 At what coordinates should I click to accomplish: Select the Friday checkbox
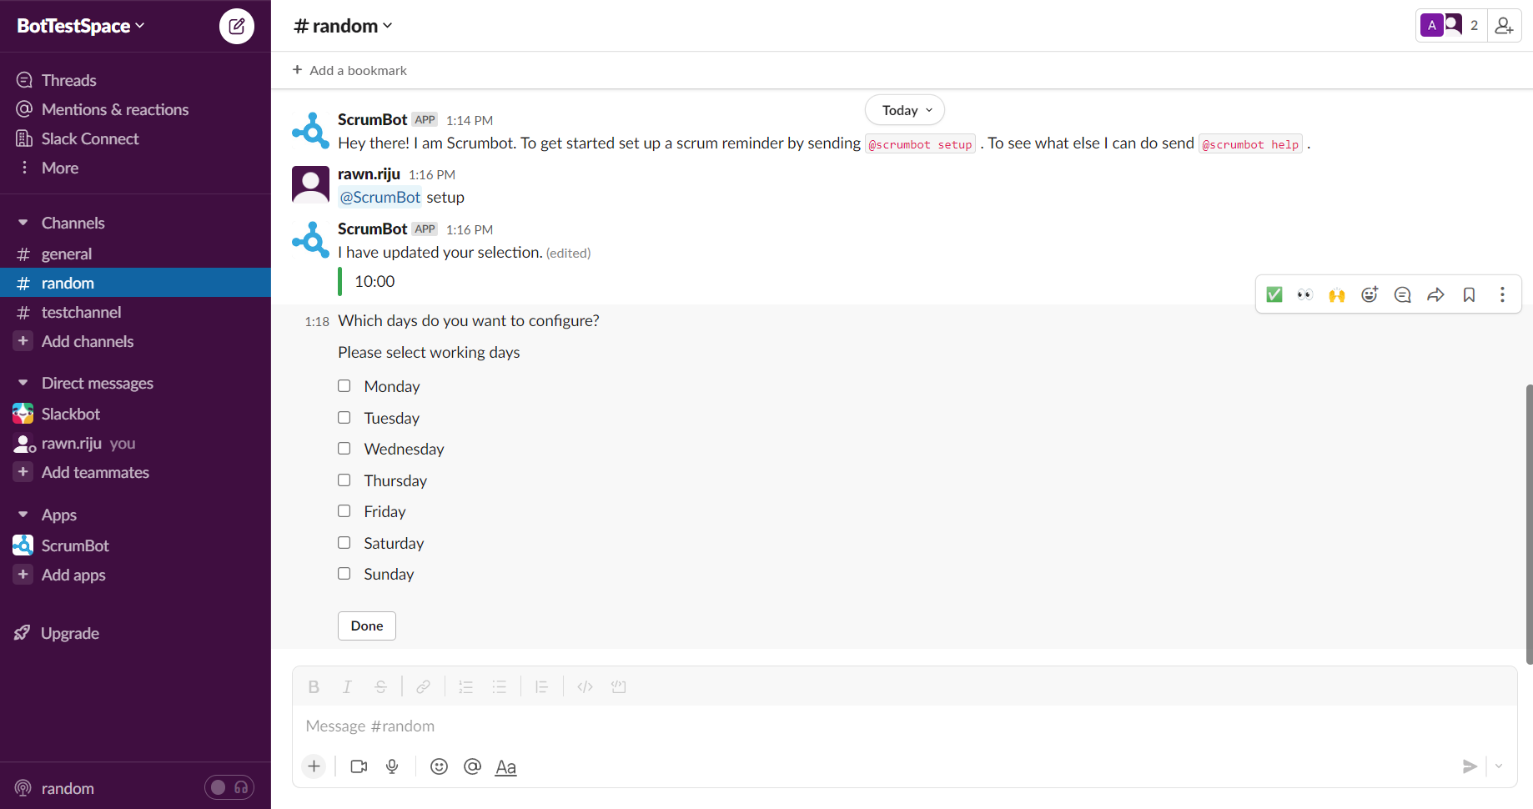click(344, 511)
